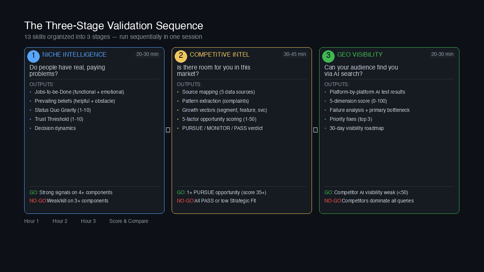Click the blue number 1 circle badge
484x272 pixels.
(33, 56)
